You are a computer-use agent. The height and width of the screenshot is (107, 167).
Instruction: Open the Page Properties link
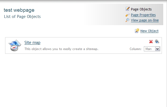point(143,15)
